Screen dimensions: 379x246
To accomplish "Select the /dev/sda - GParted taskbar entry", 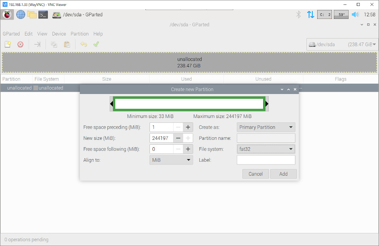I will click(x=77, y=15).
